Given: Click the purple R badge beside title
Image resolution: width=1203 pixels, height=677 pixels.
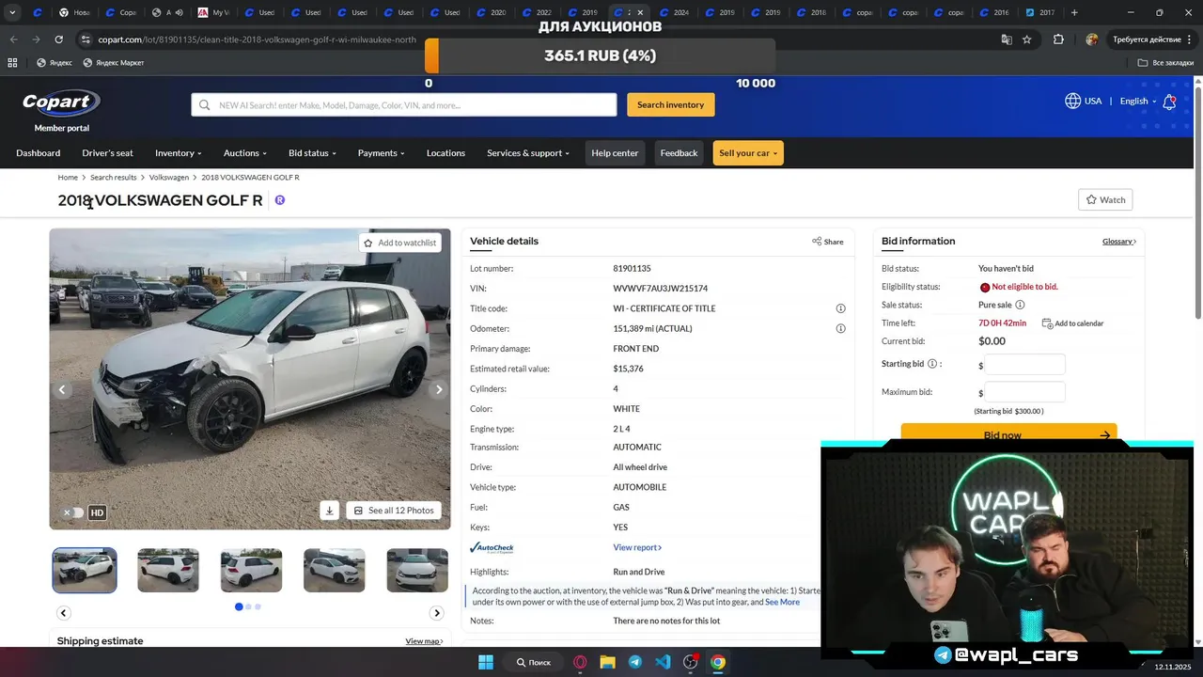Looking at the screenshot, I should pyautogui.click(x=279, y=200).
